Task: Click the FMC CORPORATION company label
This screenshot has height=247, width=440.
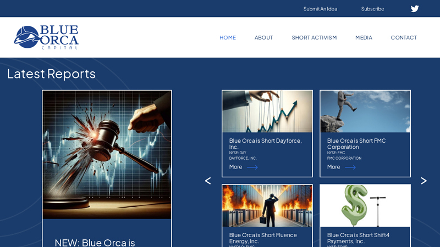Action: 344,158
